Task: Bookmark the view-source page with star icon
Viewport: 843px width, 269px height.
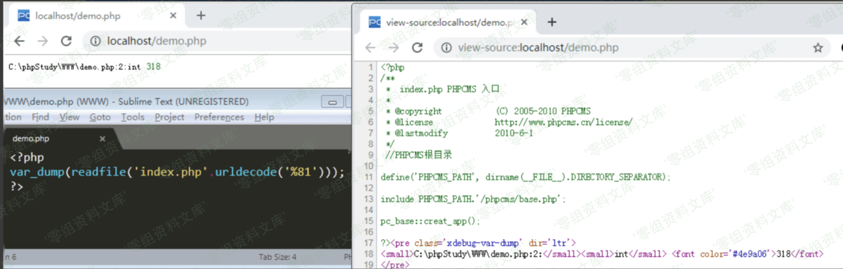Action: (x=818, y=47)
